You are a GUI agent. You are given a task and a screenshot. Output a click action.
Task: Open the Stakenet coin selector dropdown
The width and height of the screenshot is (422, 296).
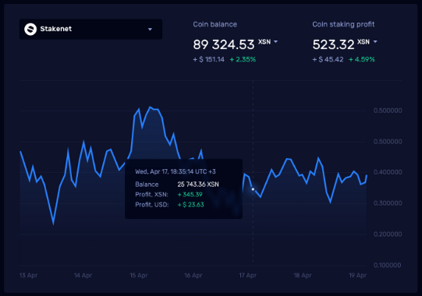[90, 29]
